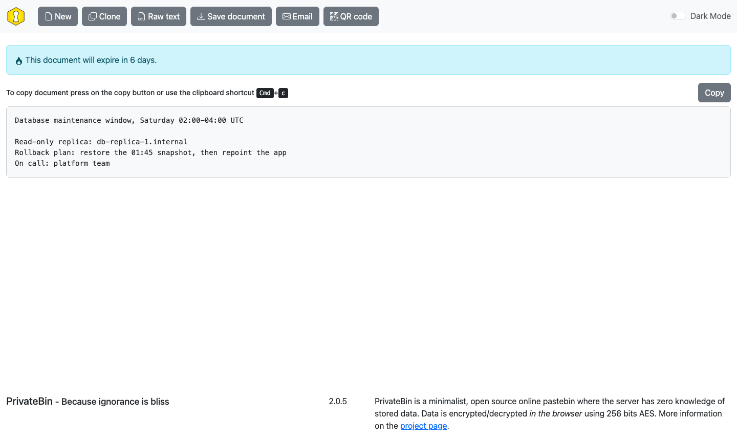Viewport: 737px width, 440px height.
Task: Click the 'On call: platform team' line
Action: pos(62,163)
